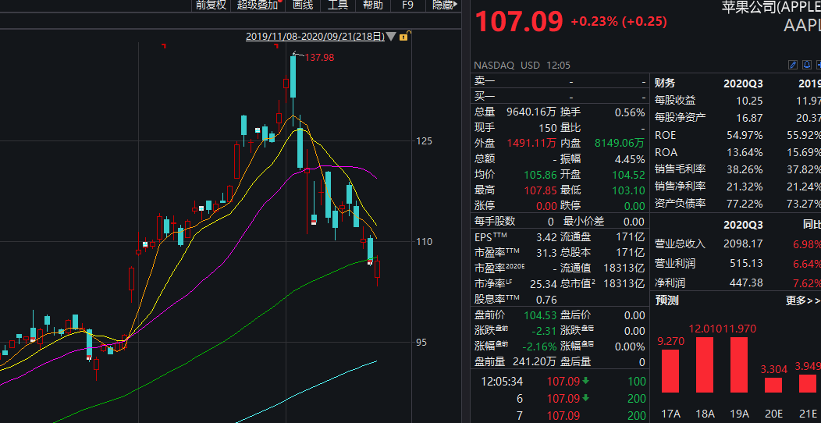Click the 卖一 ask row
Image resolution: width=821 pixels, height=423 pixels.
(560, 82)
